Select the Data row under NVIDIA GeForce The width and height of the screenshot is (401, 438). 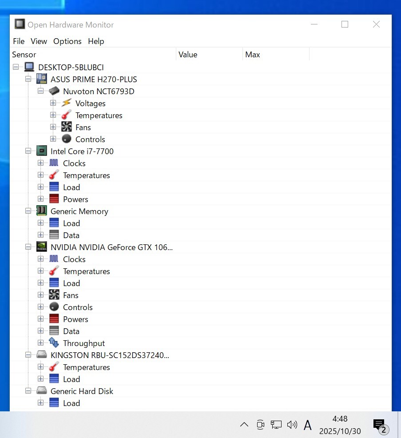[x=201, y=331]
